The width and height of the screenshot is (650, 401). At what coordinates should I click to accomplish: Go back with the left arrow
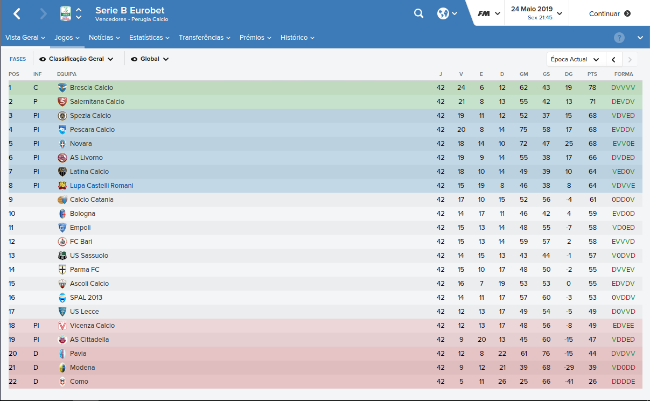[x=17, y=14]
